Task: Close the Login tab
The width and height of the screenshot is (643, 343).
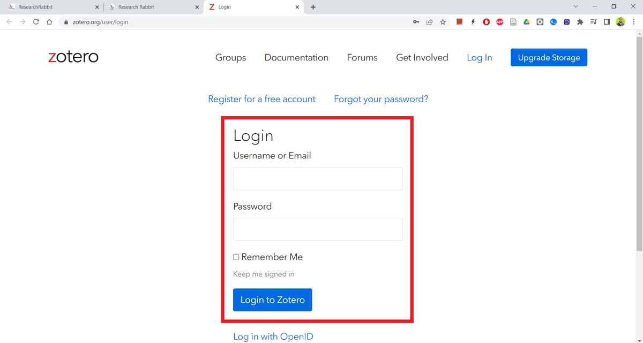Action: pos(297,7)
